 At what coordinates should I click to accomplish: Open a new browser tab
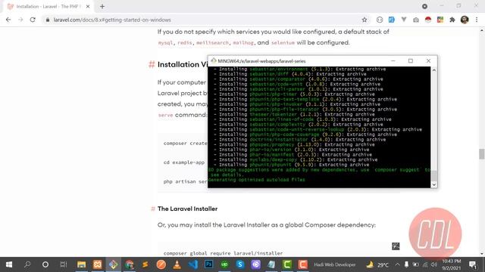tap(102, 6)
